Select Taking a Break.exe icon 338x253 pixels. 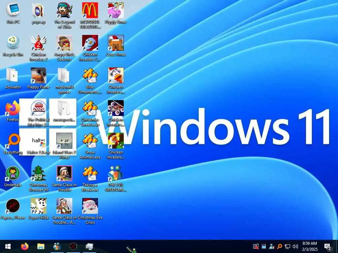(x=90, y=173)
